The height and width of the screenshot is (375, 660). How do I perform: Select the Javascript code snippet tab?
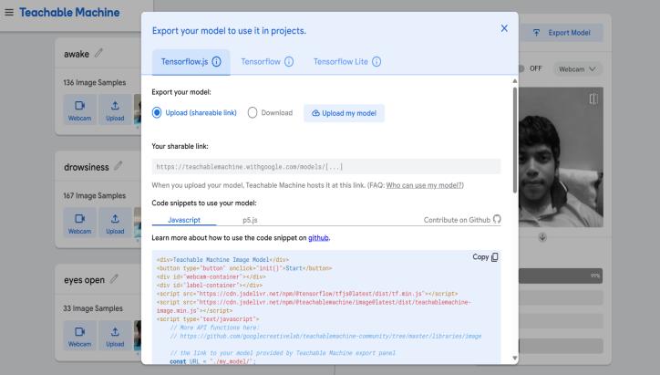(x=184, y=220)
